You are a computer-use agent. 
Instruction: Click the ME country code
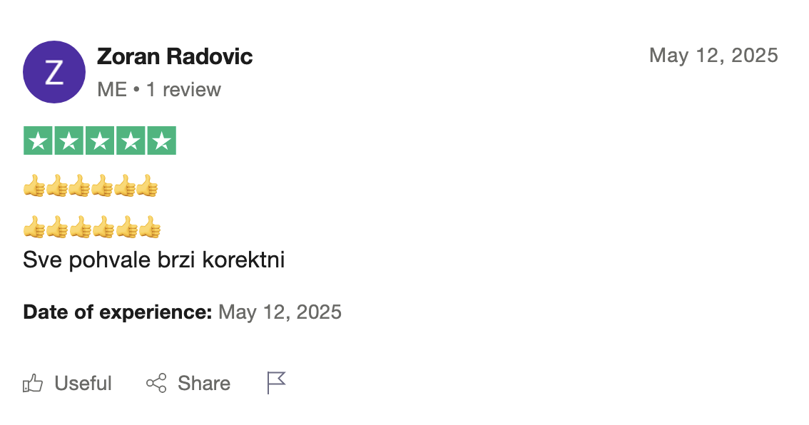pyautogui.click(x=112, y=90)
